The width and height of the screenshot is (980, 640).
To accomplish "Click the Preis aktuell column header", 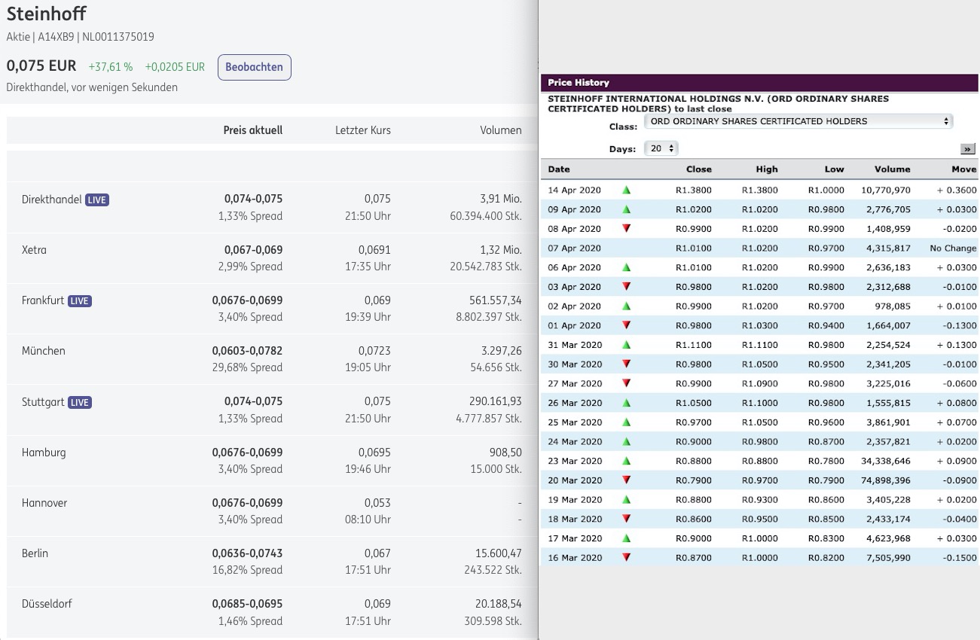I will tap(252, 130).
